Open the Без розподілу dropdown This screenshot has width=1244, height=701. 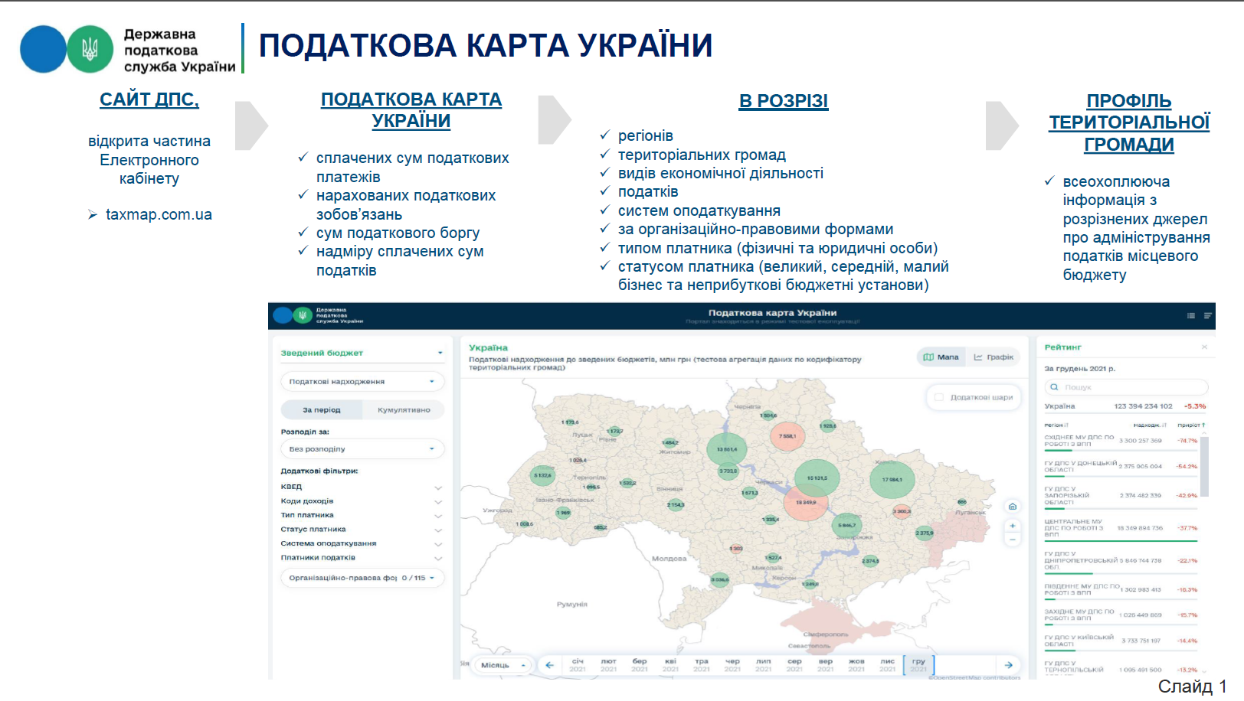tap(362, 449)
